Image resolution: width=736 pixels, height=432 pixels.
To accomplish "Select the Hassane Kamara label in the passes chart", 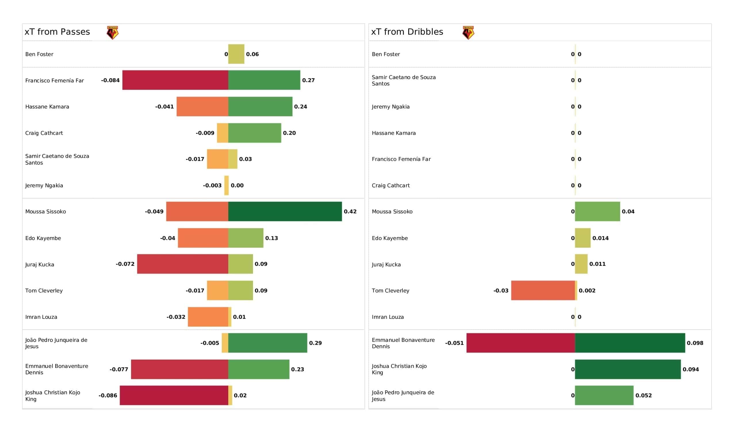I will 47,107.
